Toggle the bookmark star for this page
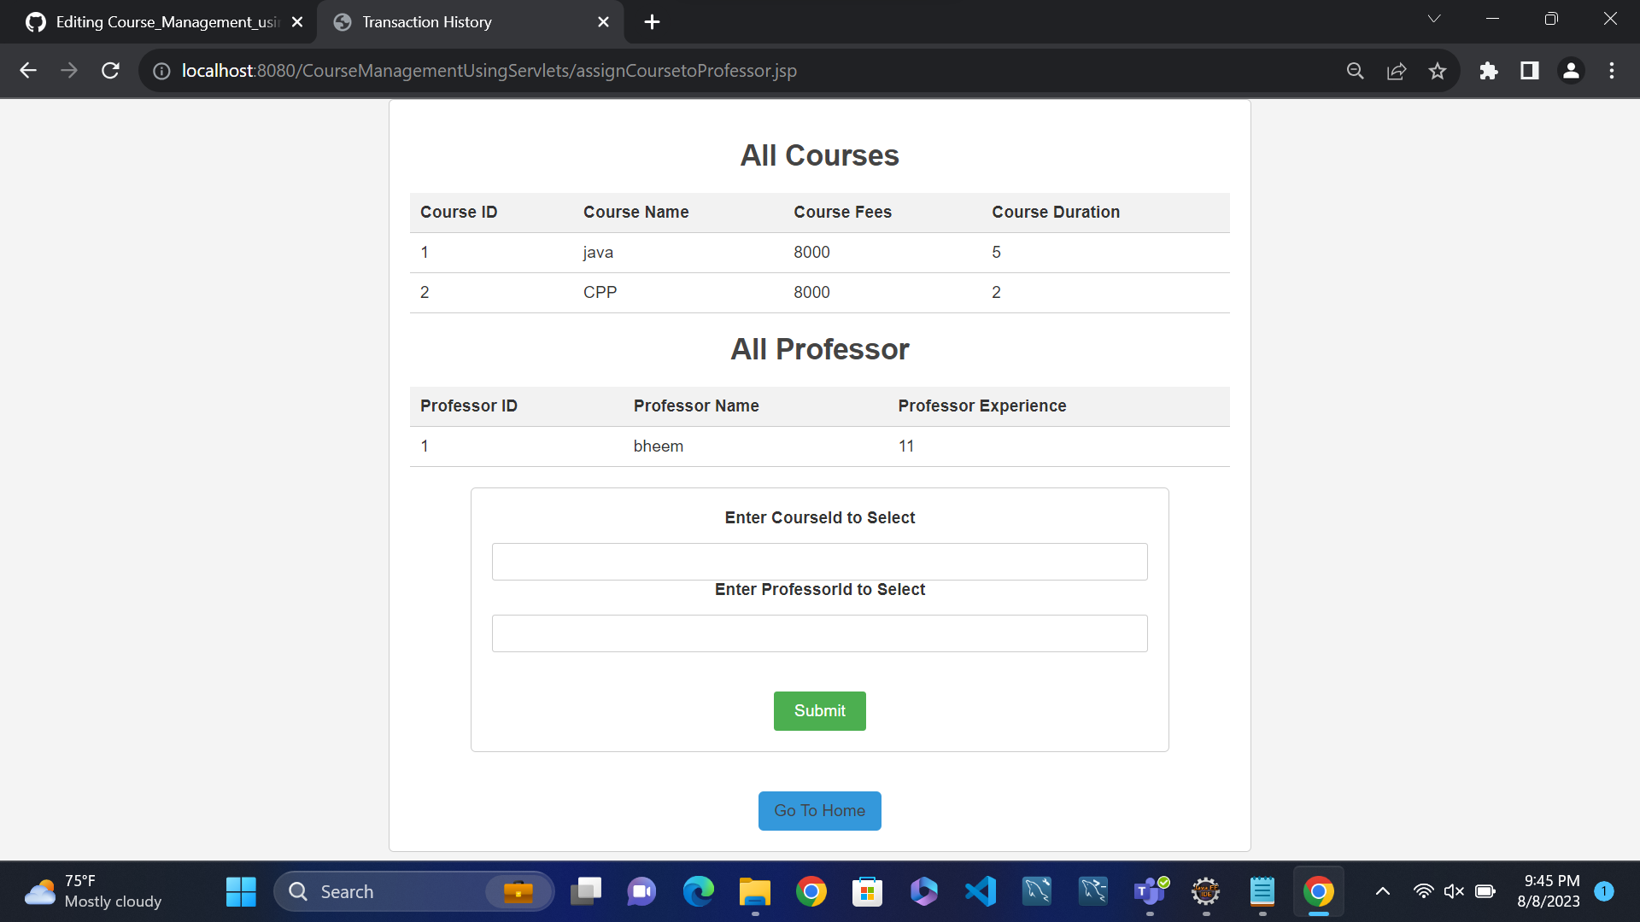1640x922 pixels. (x=1438, y=71)
